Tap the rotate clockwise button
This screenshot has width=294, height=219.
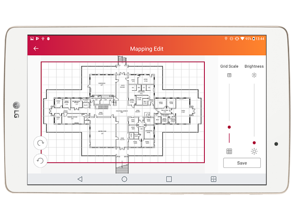(x=40, y=143)
